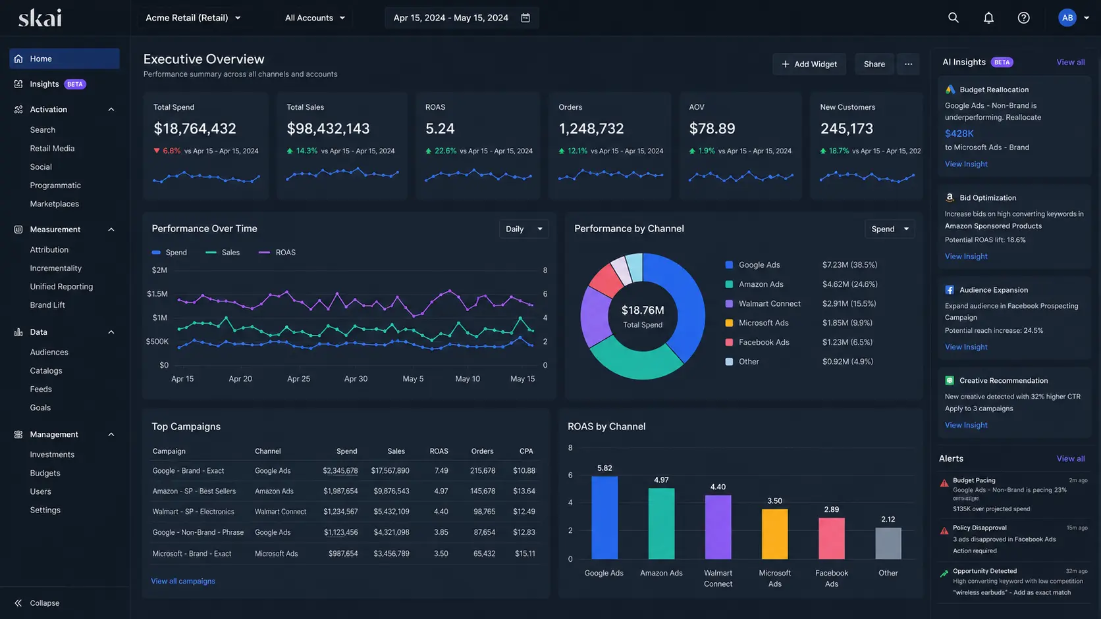Toggle the Sales legend series
The height and width of the screenshot is (619, 1101).
click(223, 253)
